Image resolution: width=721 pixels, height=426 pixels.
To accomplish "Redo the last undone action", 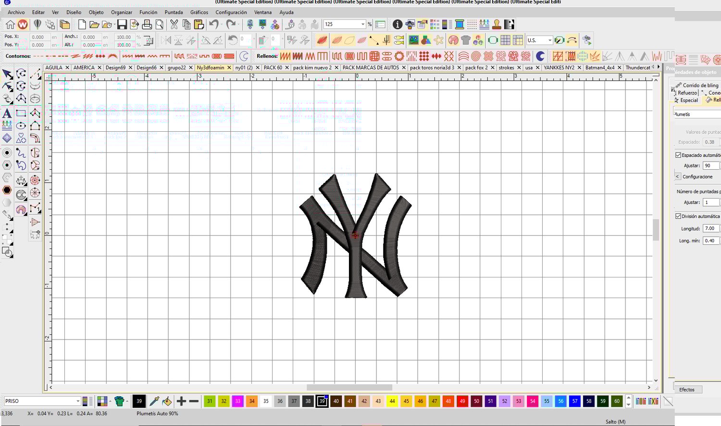I will 231,25.
